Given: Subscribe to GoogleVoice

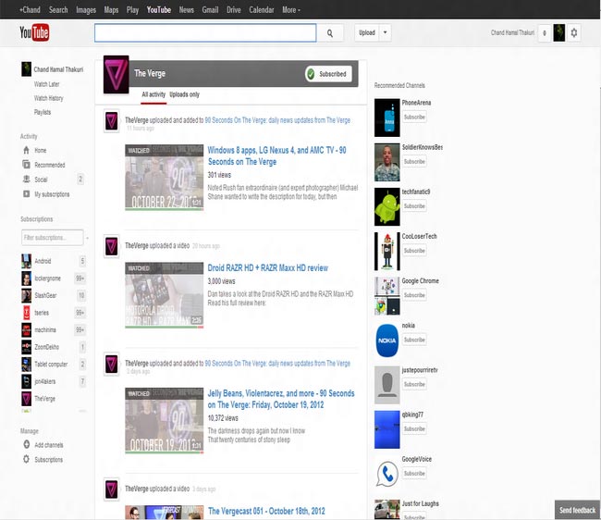Looking at the screenshot, I should pos(414,473).
